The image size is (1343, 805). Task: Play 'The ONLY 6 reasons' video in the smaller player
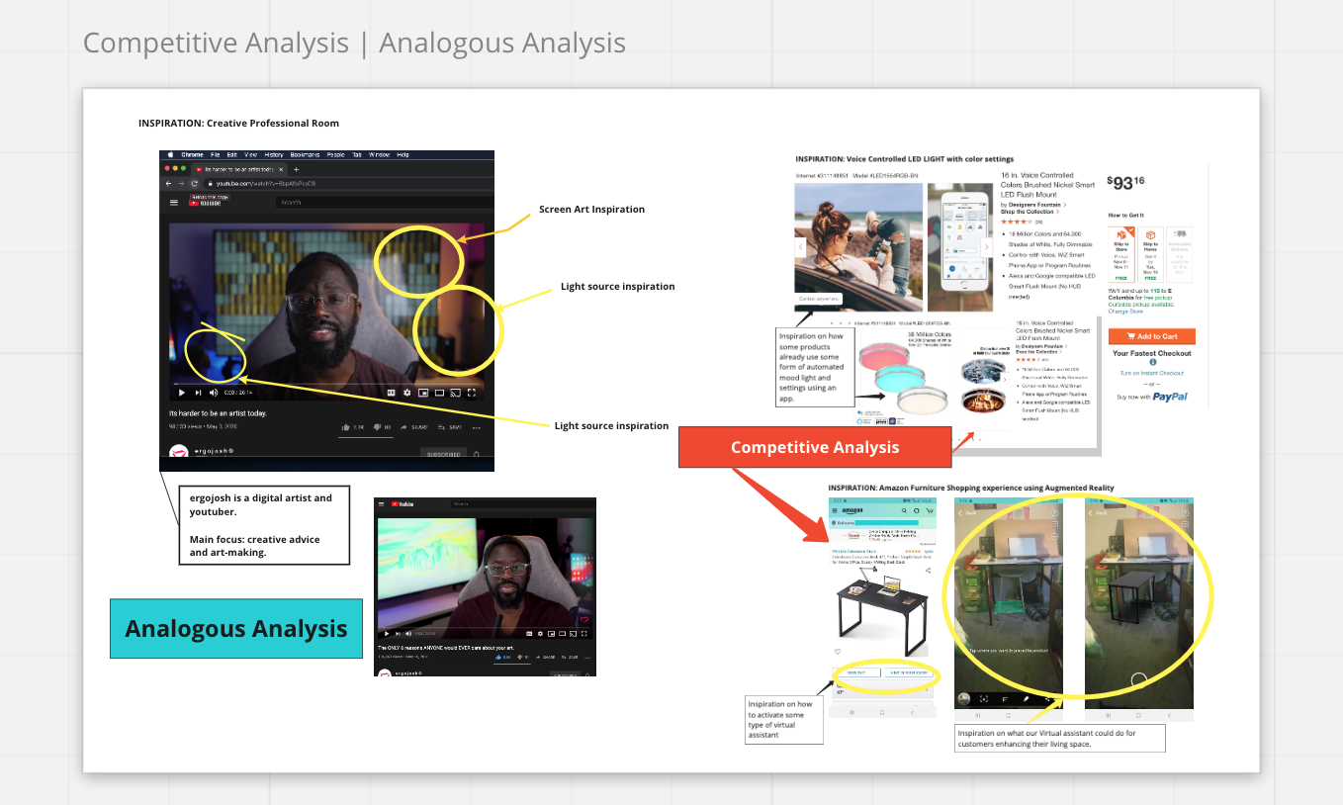[387, 634]
